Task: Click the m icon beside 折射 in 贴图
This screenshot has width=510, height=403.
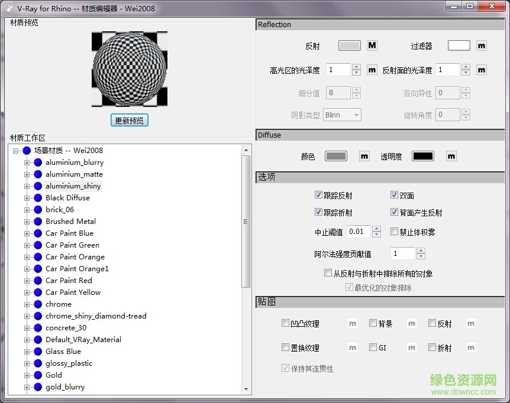Action: coord(471,347)
